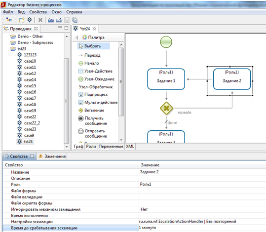
Task: Click the Название value Задание 2
Action: 149,172
